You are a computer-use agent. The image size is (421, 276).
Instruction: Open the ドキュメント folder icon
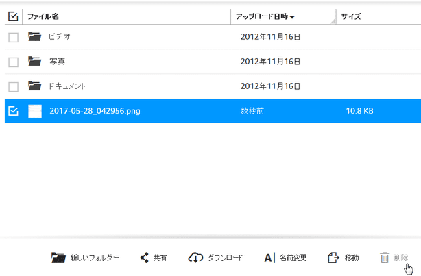35,86
